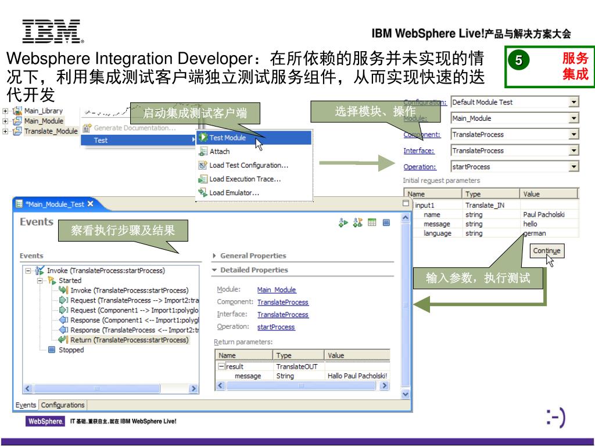
Task: Open the TranslateProcess Component link
Action: click(283, 302)
